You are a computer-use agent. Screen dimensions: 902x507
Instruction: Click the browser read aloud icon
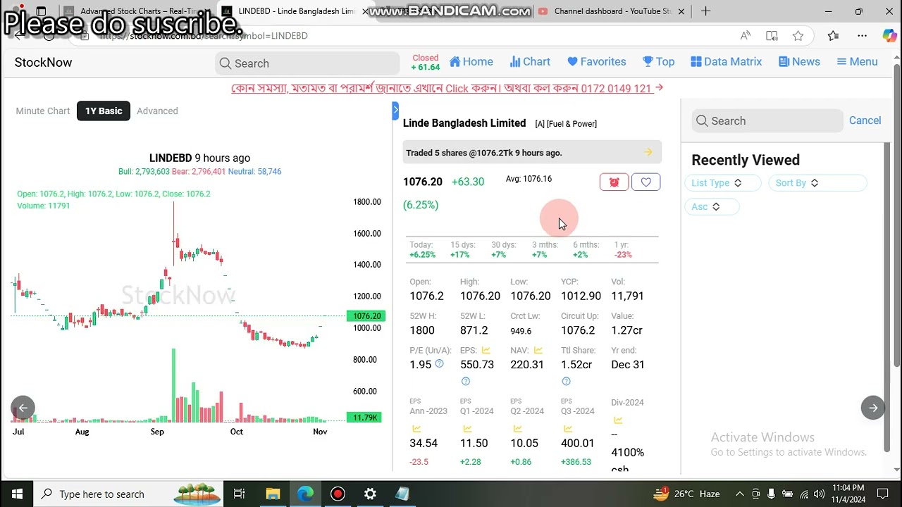point(746,36)
